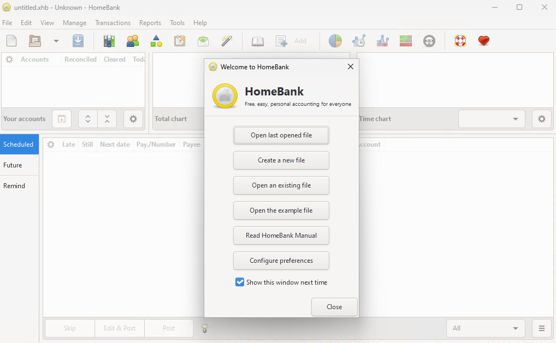
Task: Open the All filter dropdown at bottom
Action: pyautogui.click(x=487, y=328)
